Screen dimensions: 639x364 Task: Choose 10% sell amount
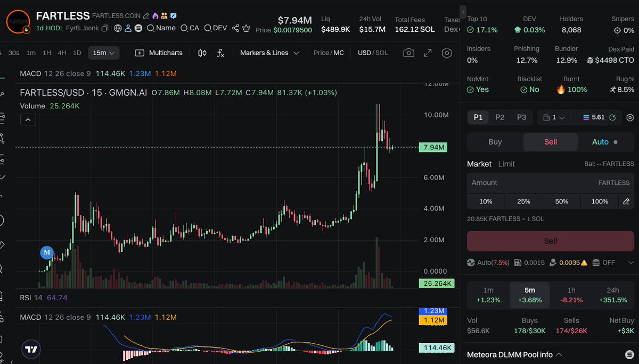coord(486,201)
